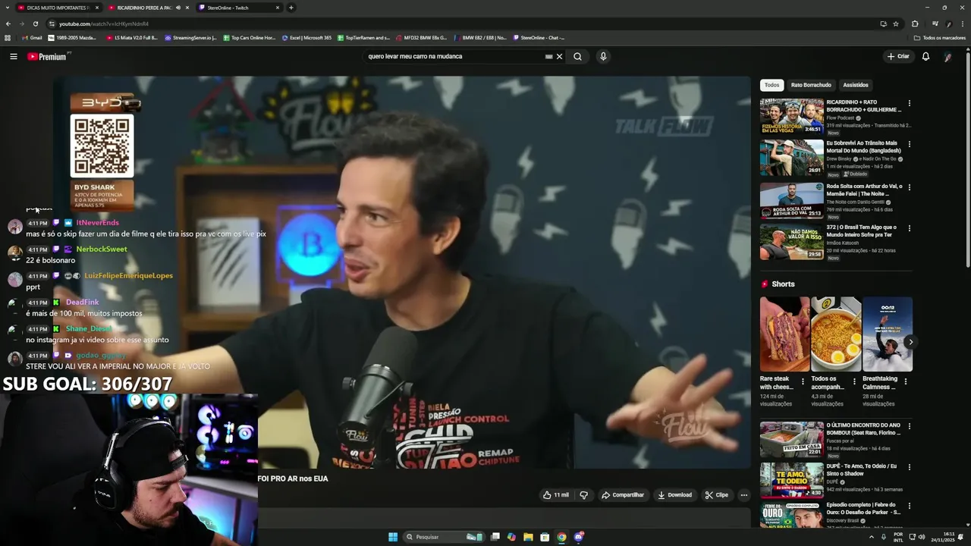Open the LS Miata V2.0 Full B... bookmark

pyautogui.click(x=132, y=37)
